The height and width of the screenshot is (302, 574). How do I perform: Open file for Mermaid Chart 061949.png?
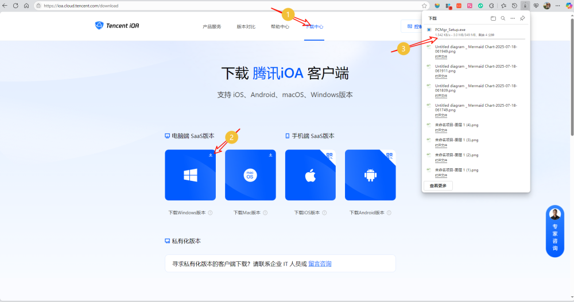tap(441, 57)
